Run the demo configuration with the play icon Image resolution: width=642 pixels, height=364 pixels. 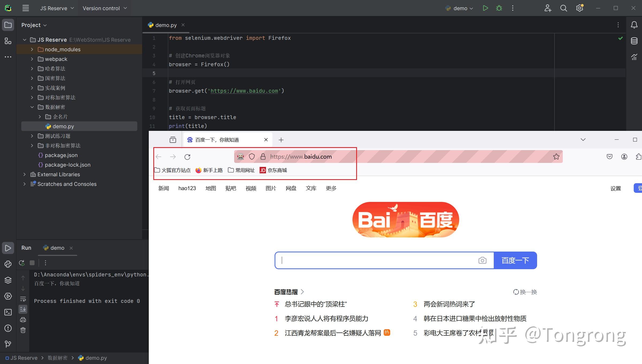point(485,8)
